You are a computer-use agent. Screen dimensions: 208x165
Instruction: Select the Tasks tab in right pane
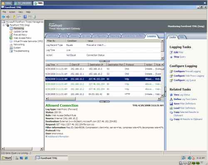173,37
